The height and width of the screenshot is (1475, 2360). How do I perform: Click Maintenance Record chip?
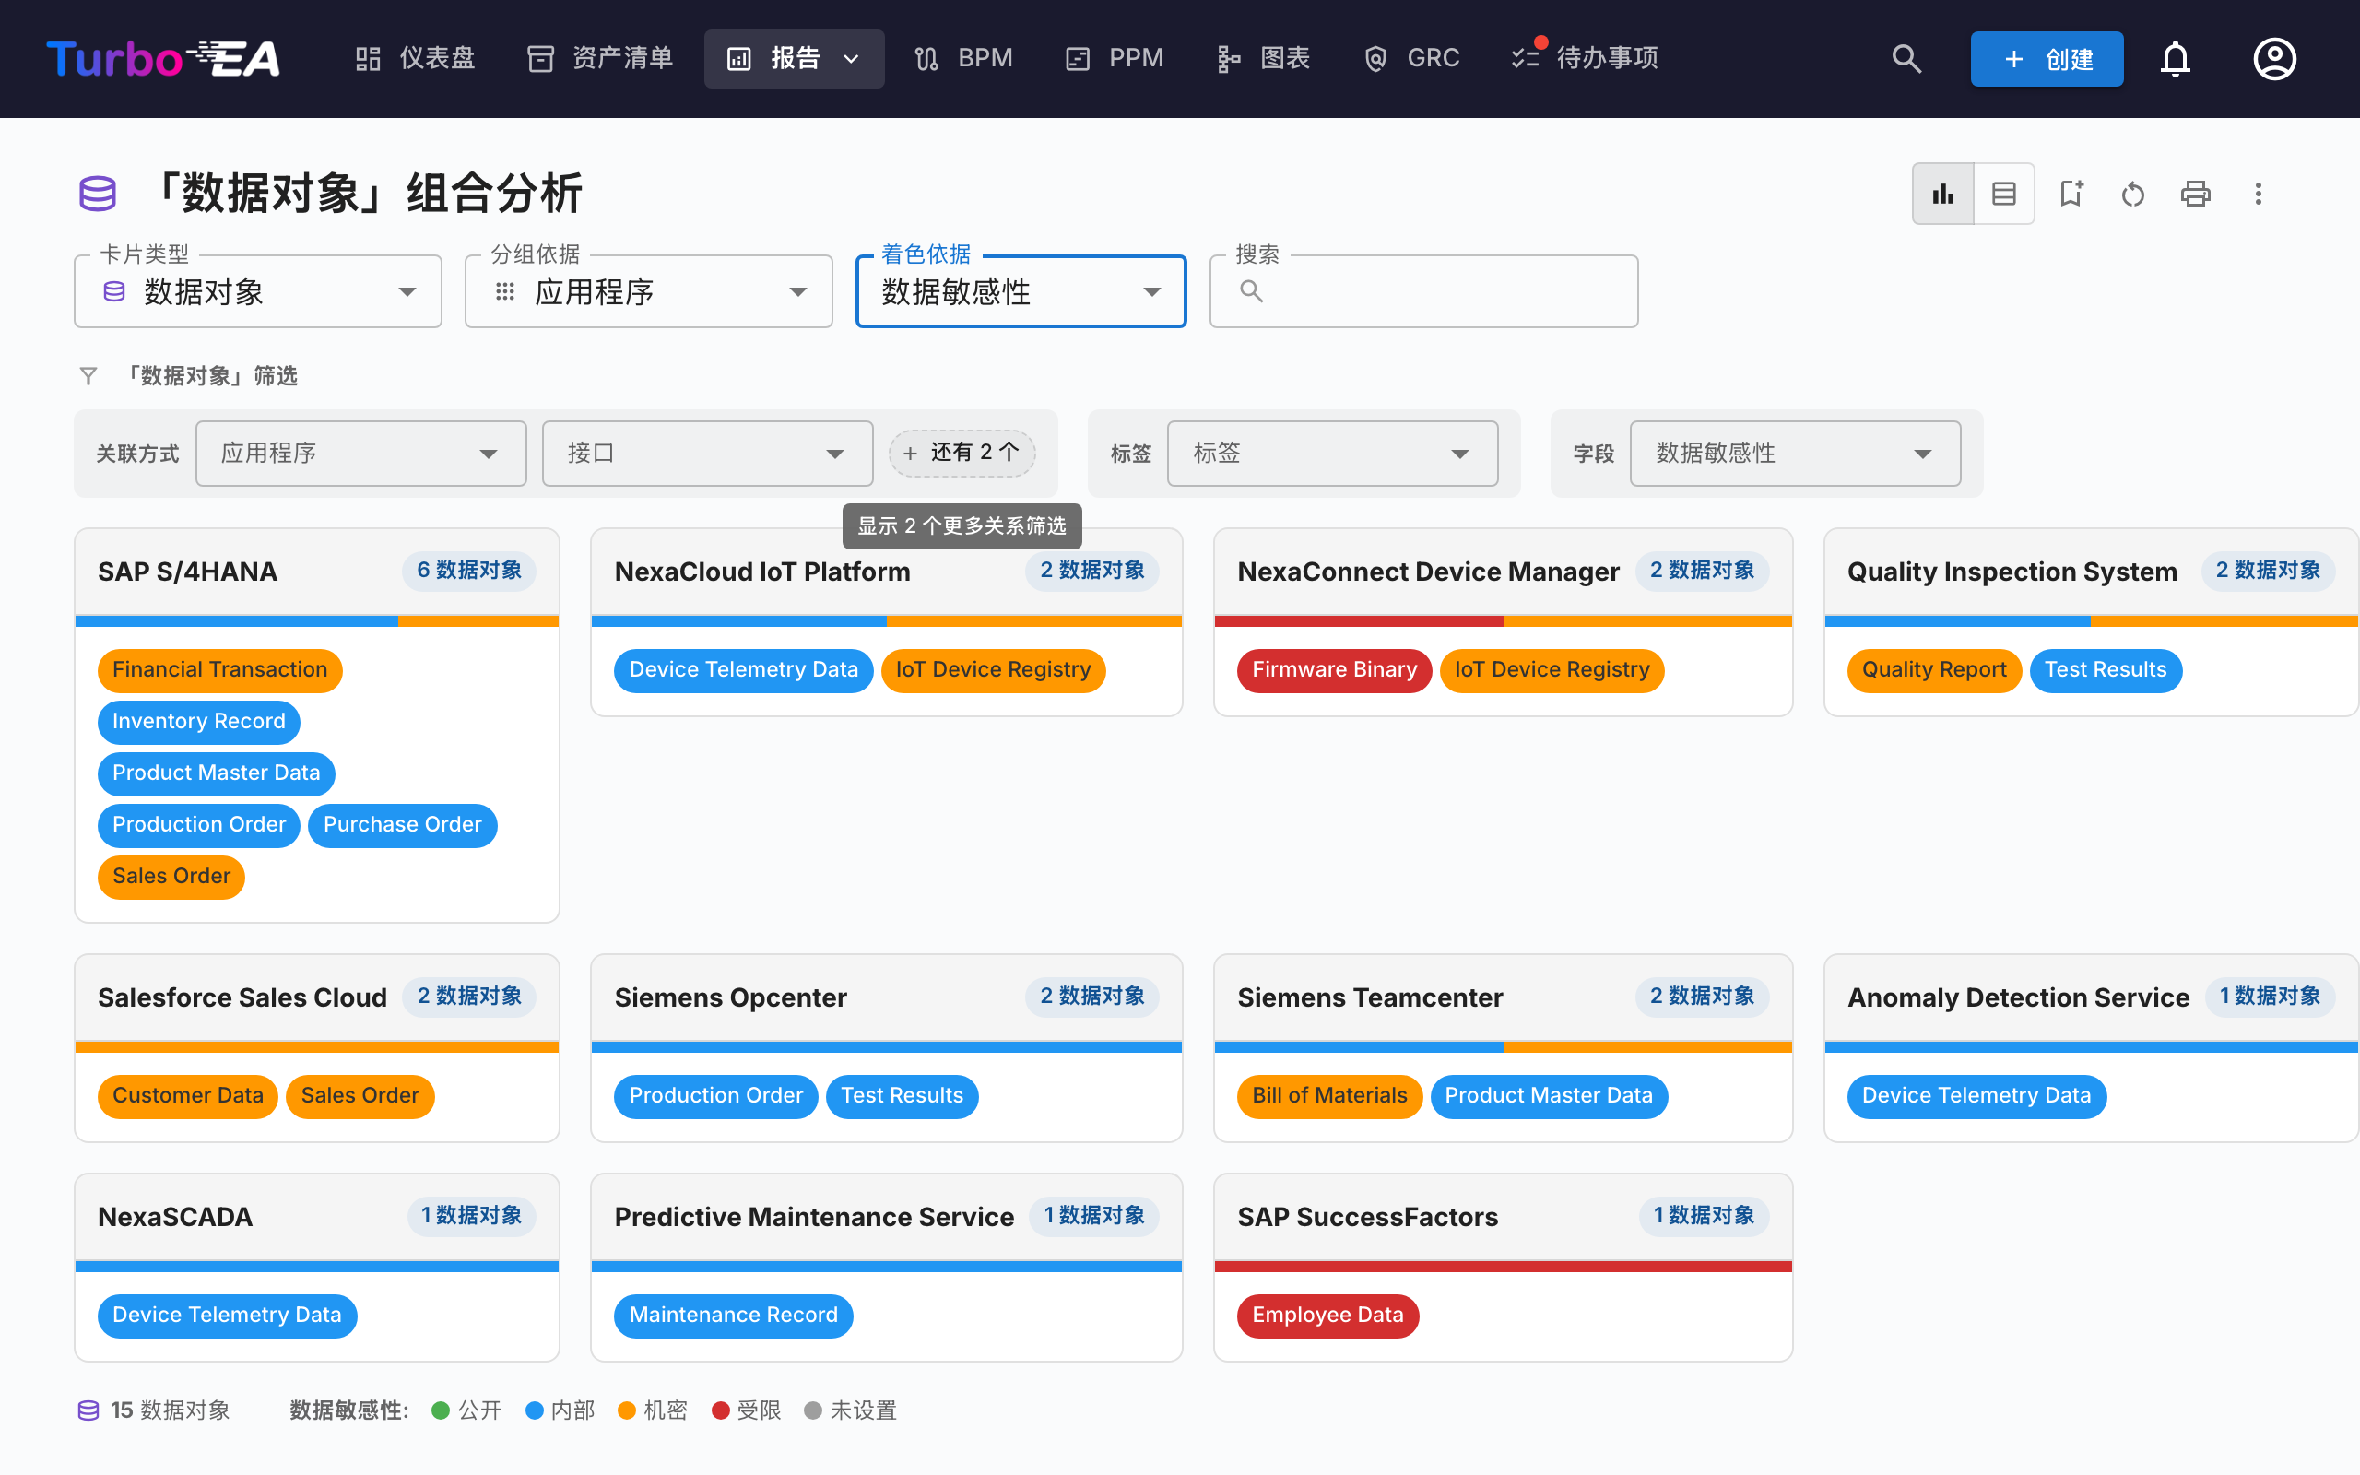(x=734, y=1315)
